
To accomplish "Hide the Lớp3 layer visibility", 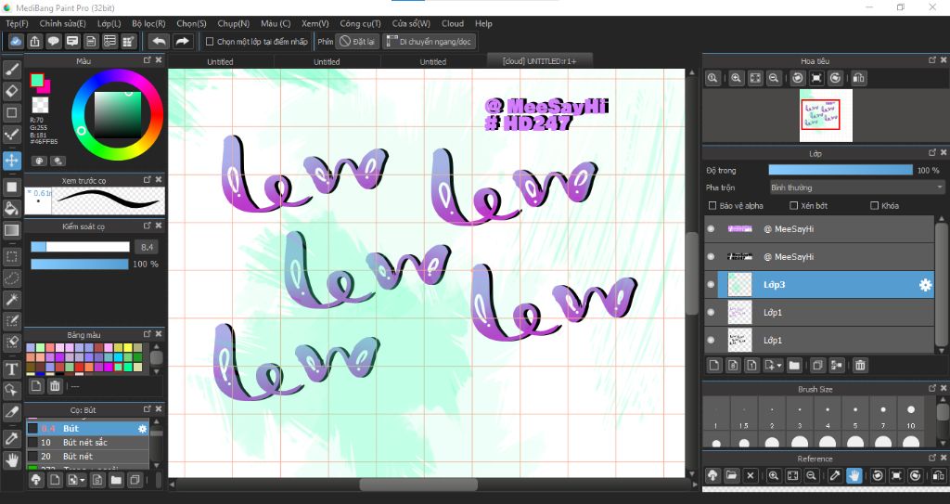I will tap(711, 284).
